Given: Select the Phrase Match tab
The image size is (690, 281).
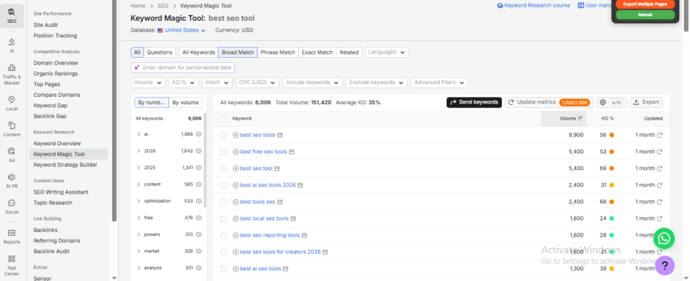Looking at the screenshot, I should click(278, 52).
